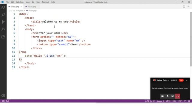Click the feedback icon in status bar
Viewport: 192px width, 108px height.
click(185, 101)
